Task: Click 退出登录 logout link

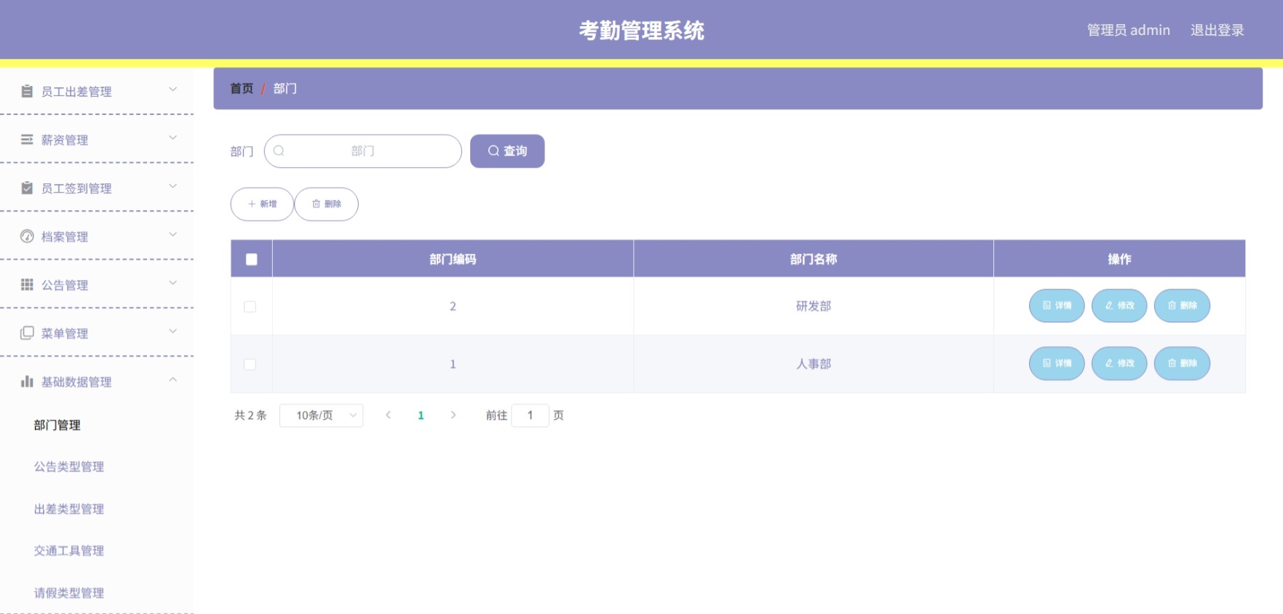Action: tap(1217, 31)
